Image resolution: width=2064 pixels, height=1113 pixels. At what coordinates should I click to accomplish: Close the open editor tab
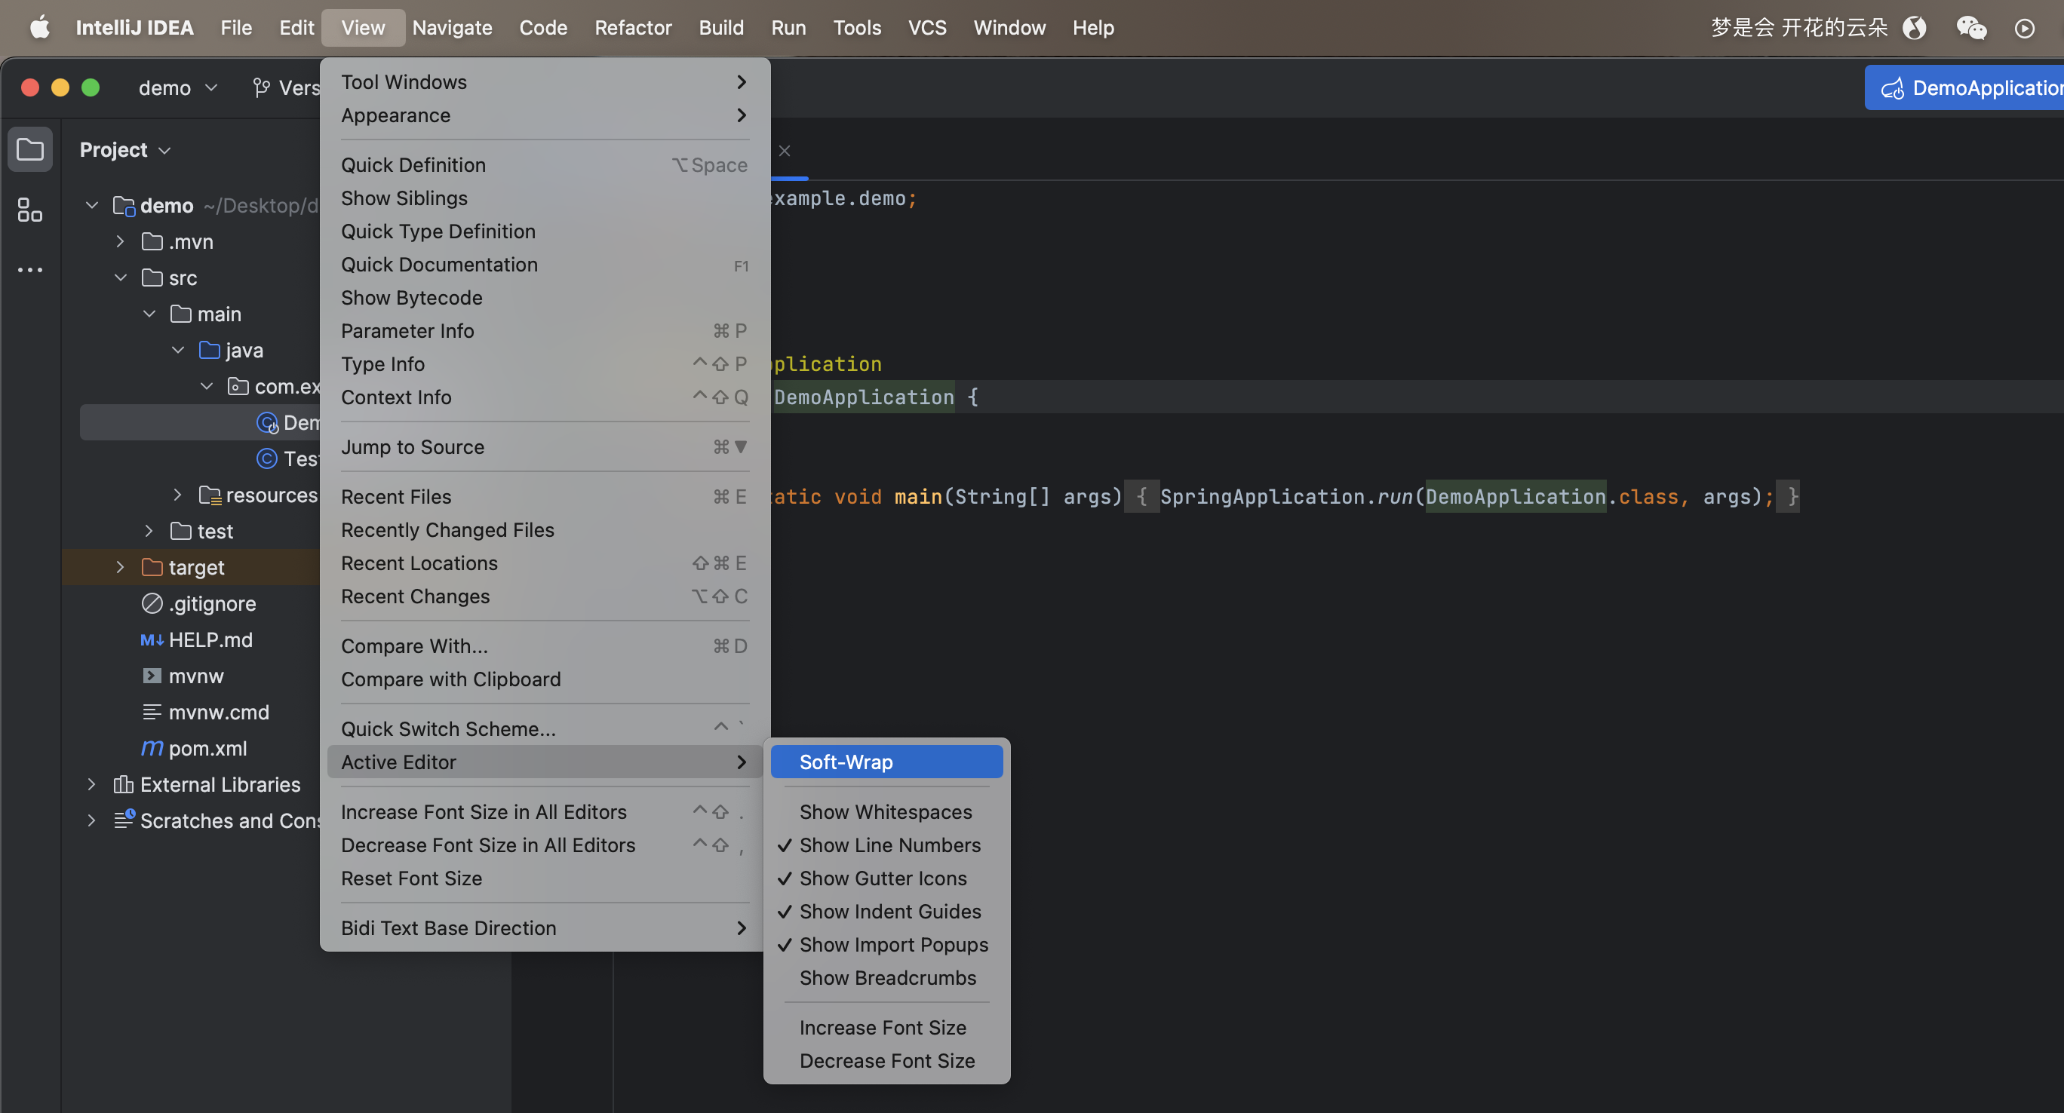coord(785,151)
